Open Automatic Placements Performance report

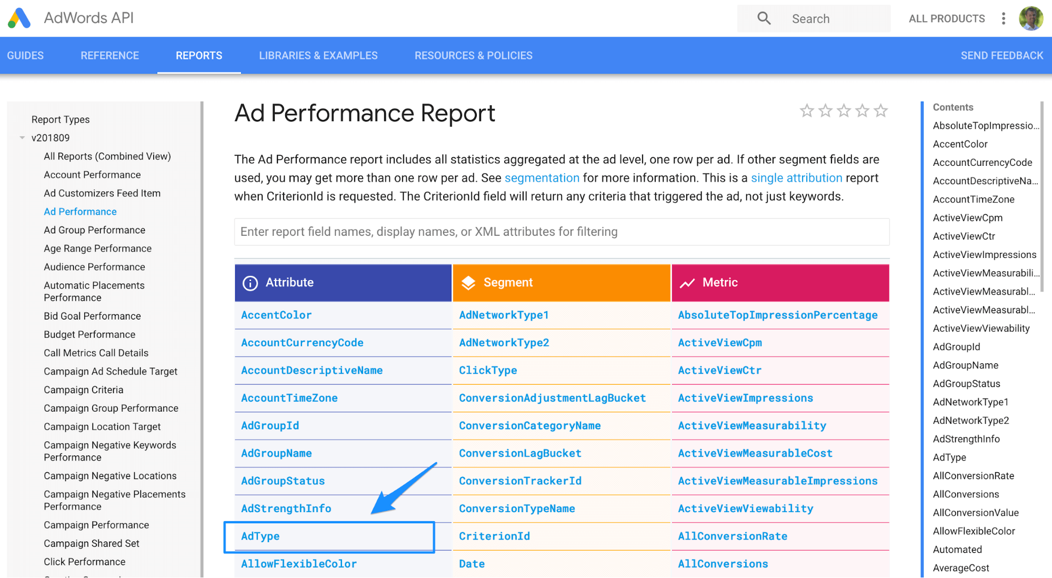click(94, 292)
